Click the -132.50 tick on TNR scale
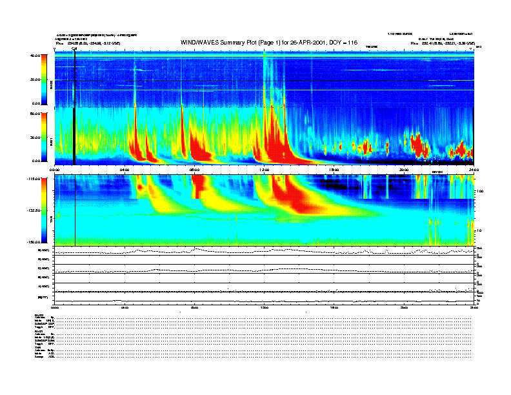 tap(34, 210)
